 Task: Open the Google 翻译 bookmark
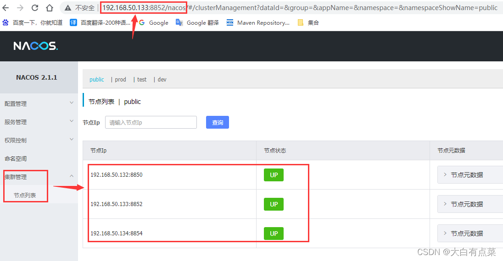point(197,23)
